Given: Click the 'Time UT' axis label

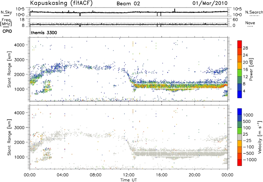Looking at the screenshot, I should [129, 180].
